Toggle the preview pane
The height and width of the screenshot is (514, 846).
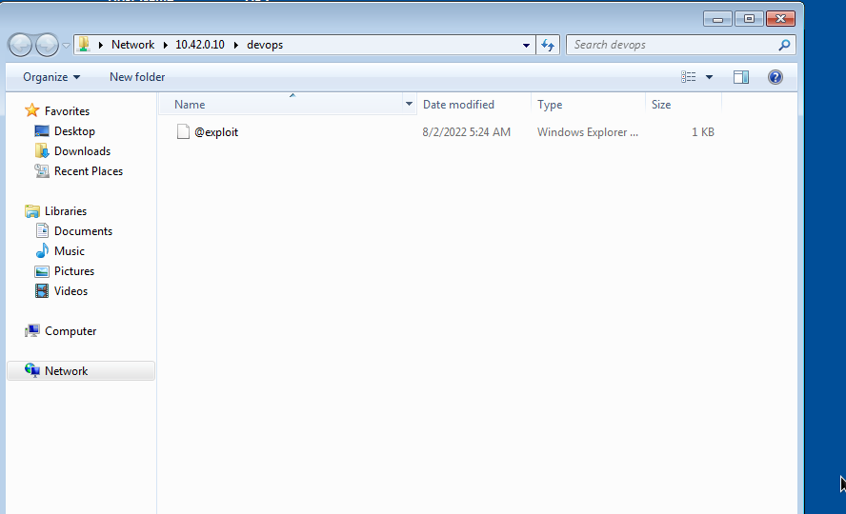[741, 77]
